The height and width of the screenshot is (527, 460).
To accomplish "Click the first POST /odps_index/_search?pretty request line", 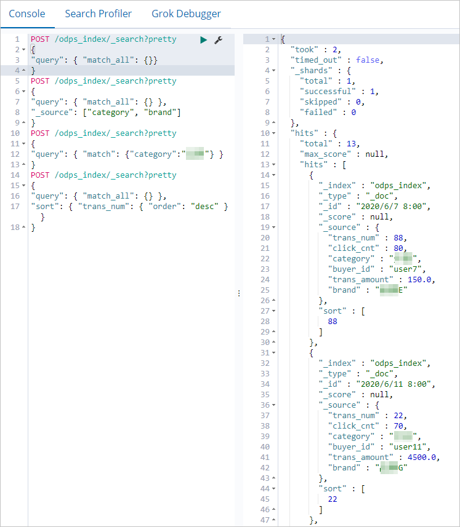I will [x=103, y=39].
